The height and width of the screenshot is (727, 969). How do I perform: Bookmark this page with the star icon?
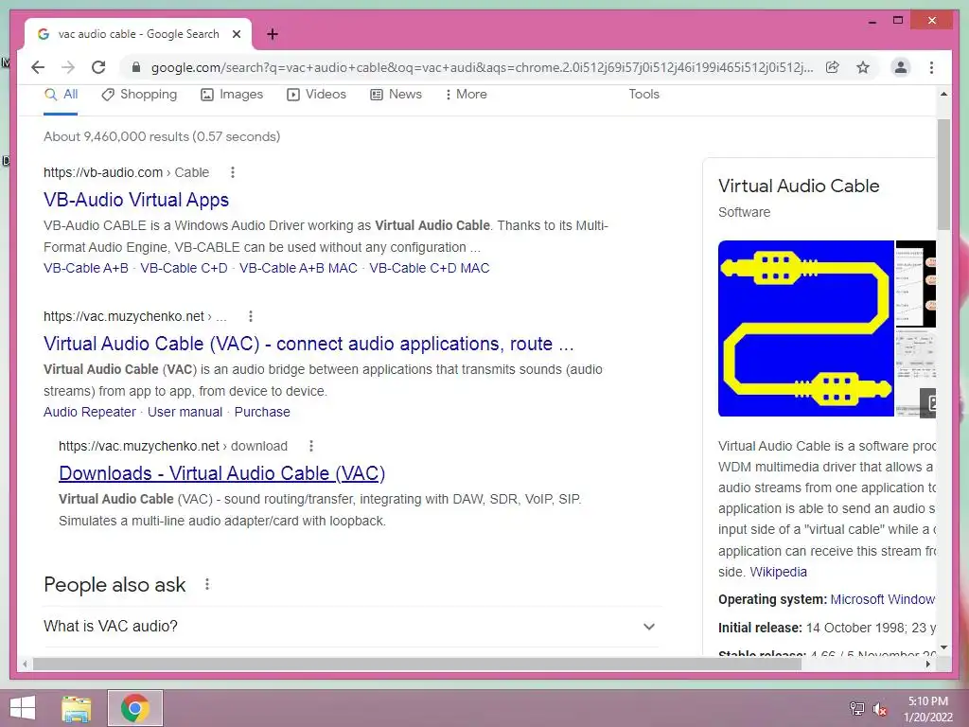tap(863, 67)
